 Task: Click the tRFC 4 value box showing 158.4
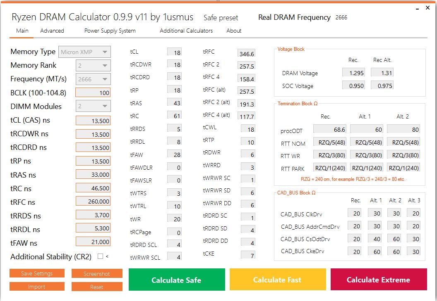246,79
